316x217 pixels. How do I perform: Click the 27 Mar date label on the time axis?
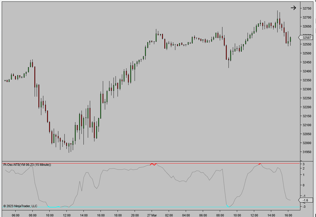point(152,216)
